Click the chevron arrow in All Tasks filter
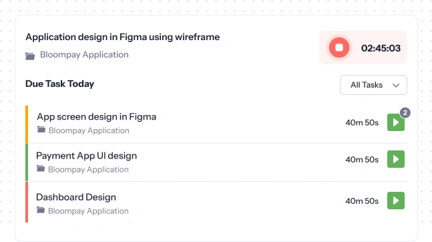This screenshot has height=242, width=432. (x=396, y=86)
